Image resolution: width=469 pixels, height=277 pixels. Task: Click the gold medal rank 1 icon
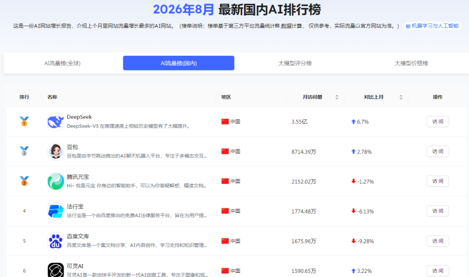pos(24,122)
